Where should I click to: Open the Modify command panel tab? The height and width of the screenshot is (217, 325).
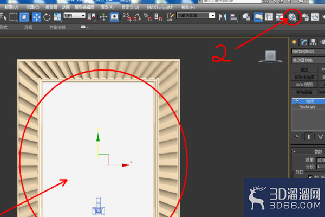click(304, 42)
